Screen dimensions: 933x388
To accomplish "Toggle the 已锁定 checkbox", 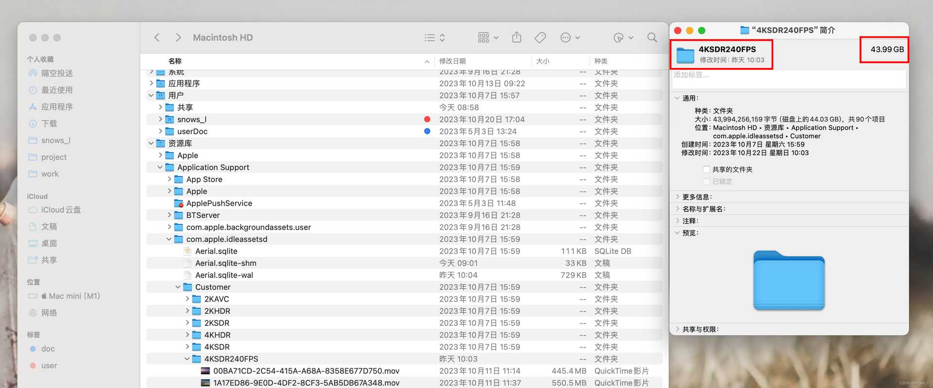I will 707,182.
